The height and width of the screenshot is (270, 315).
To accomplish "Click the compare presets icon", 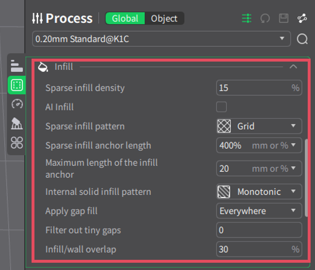I will [x=302, y=18].
